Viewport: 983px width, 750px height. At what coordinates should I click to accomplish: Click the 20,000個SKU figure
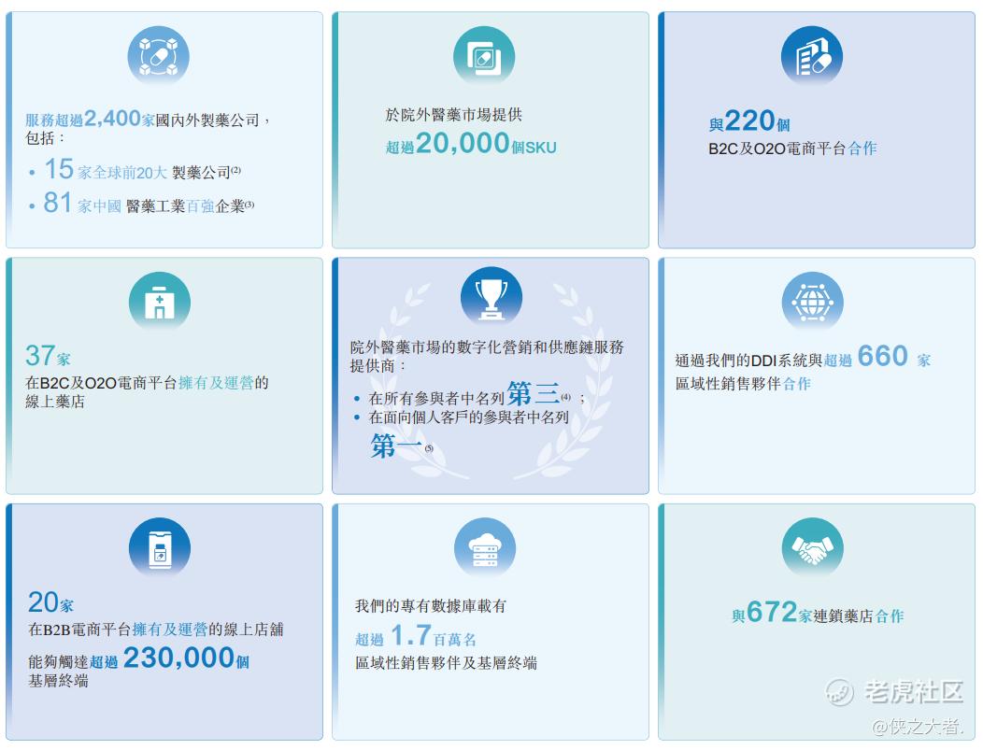(x=485, y=144)
